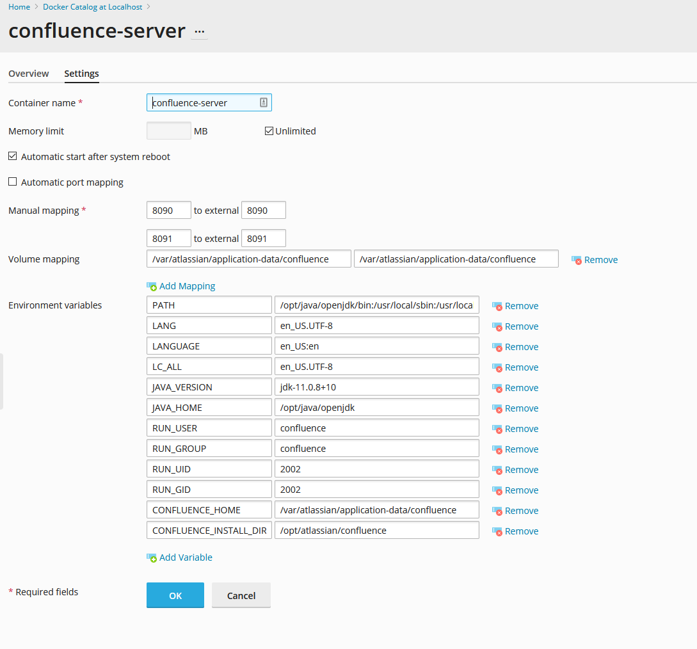Click the external port 8091 field
The image size is (697, 649).
click(264, 238)
